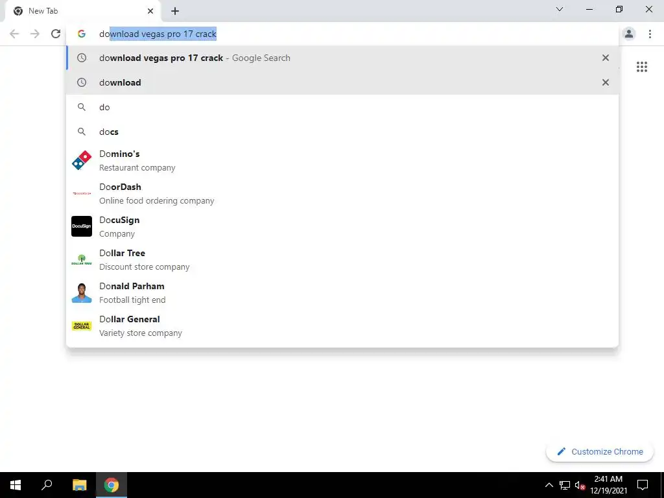Close the New Tab tab

tap(150, 11)
